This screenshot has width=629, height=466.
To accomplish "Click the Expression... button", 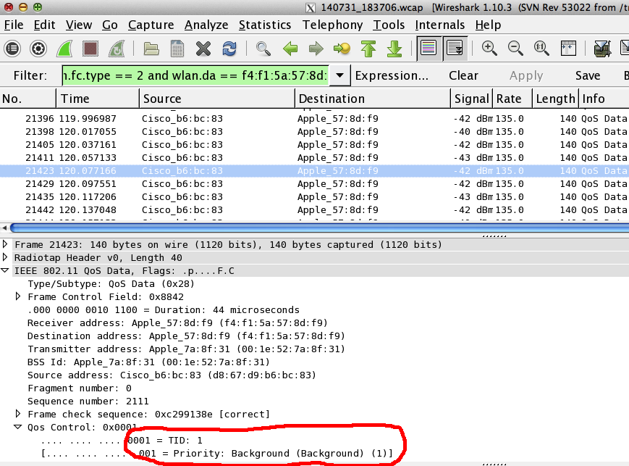I will pyautogui.click(x=392, y=75).
